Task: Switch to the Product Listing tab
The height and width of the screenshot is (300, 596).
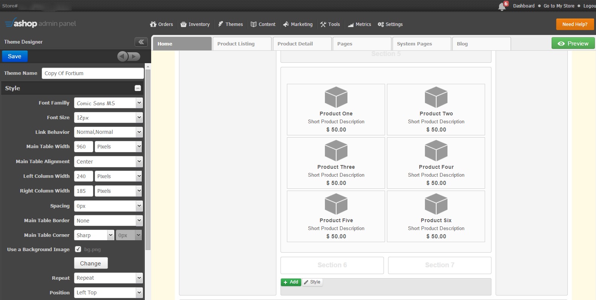Action: tap(242, 44)
